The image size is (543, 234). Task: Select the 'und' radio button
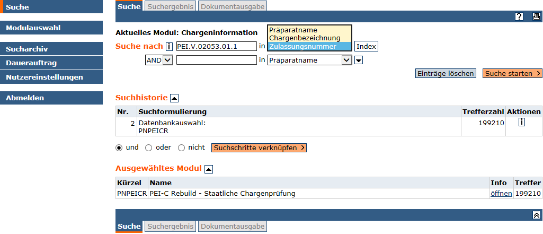(x=119, y=148)
